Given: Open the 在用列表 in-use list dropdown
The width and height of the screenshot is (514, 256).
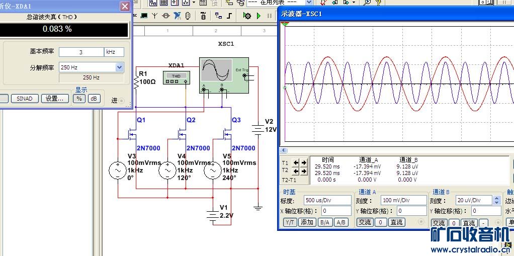Looking at the screenshot, I should [x=308, y=3].
